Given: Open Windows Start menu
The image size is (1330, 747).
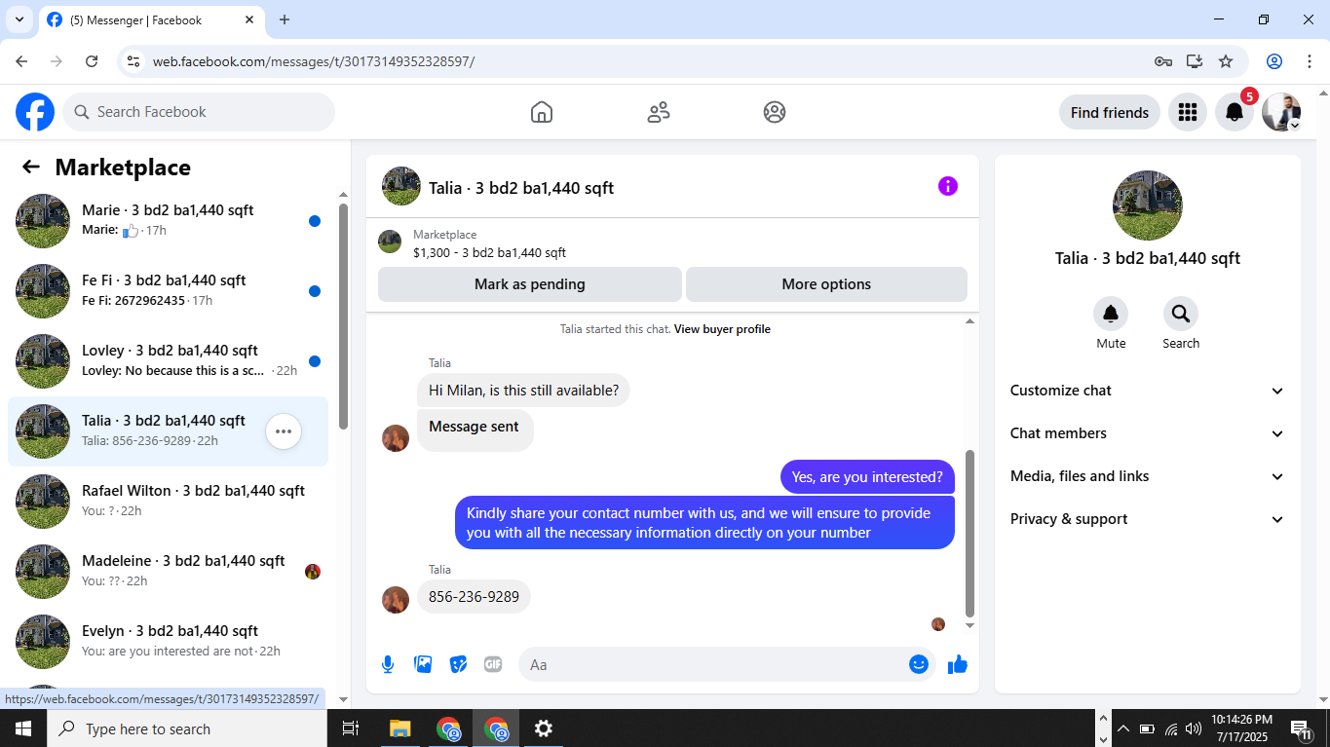Looking at the screenshot, I should click(23, 728).
